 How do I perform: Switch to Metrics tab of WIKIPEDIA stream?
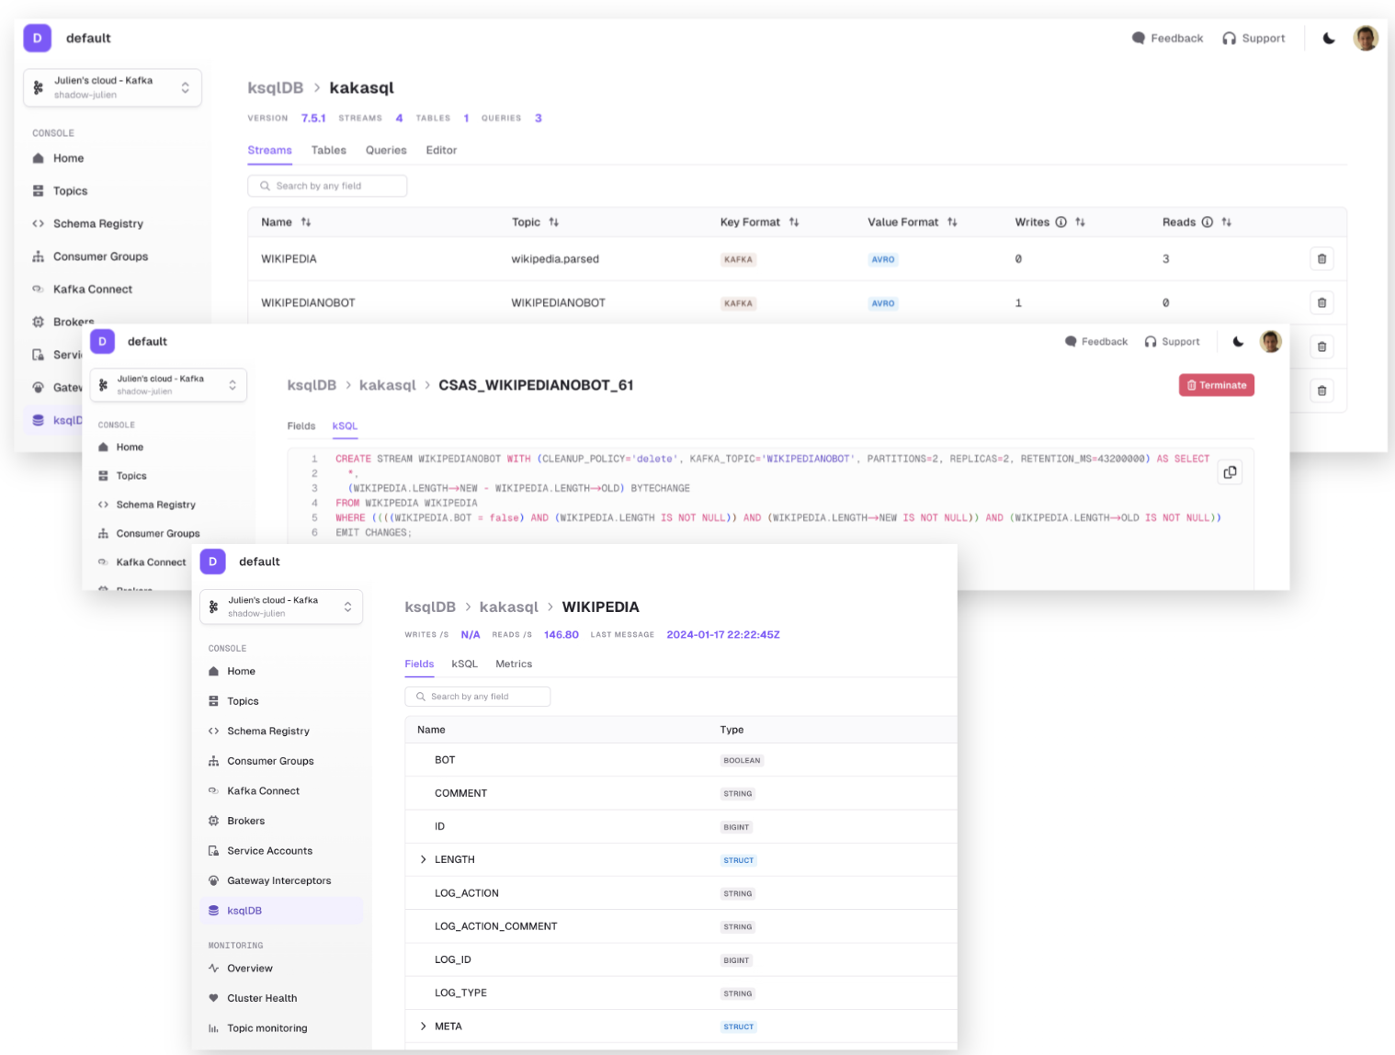point(514,664)
